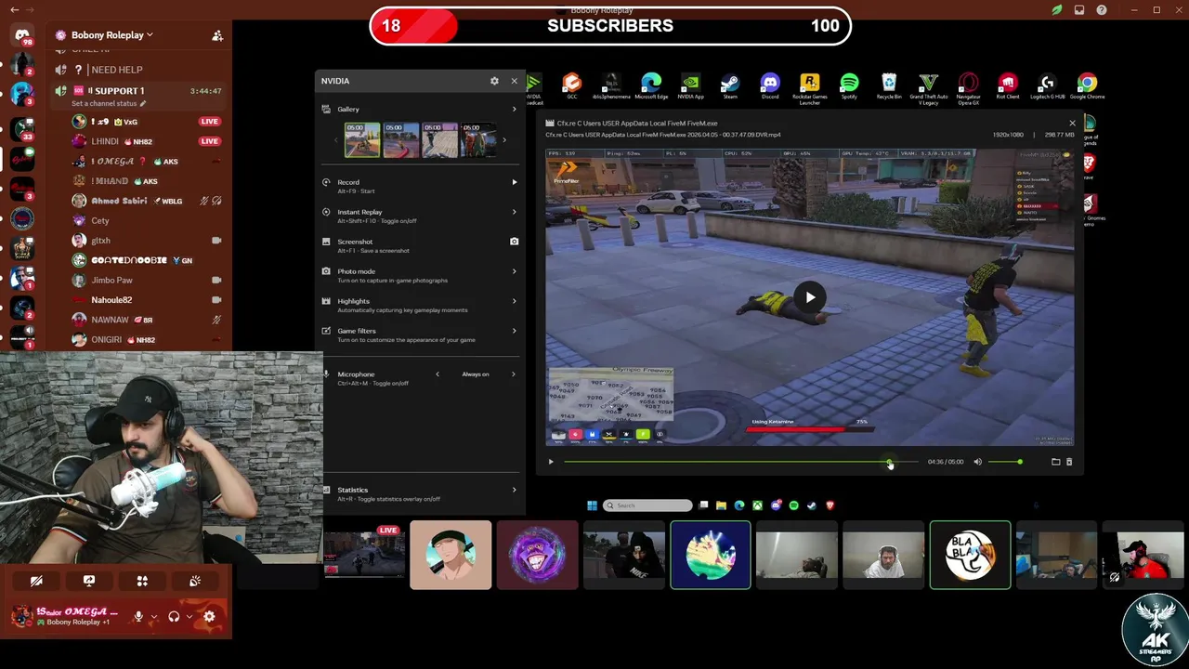Viewport: 1189px width, 669px height.
Task: Open BLA BLA participant tile
Action: [x=970, y=556]
